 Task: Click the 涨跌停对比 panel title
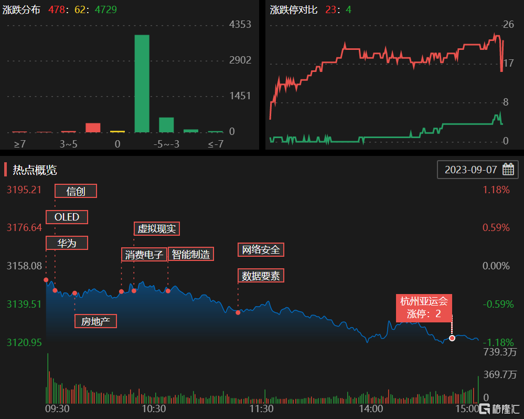coord(294,9)
